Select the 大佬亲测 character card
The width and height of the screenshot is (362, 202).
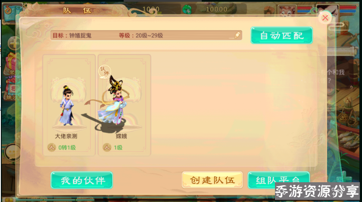(x=69, y=105)
